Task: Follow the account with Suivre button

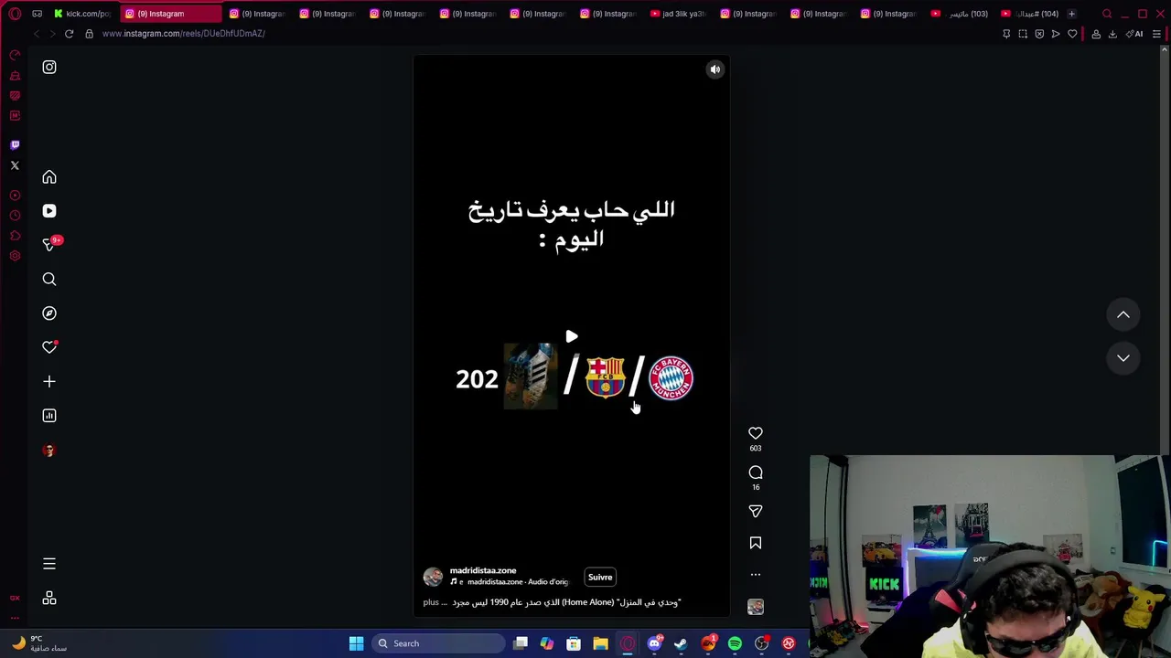Action: (600, 578)
